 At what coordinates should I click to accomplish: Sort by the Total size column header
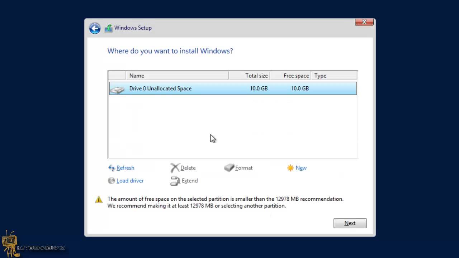click(x=249, y=76)
